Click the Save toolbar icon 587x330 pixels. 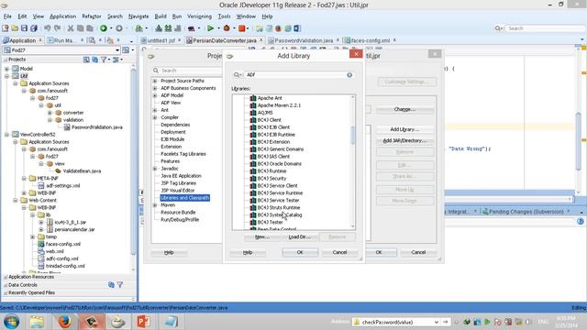[x=25, y=28]
